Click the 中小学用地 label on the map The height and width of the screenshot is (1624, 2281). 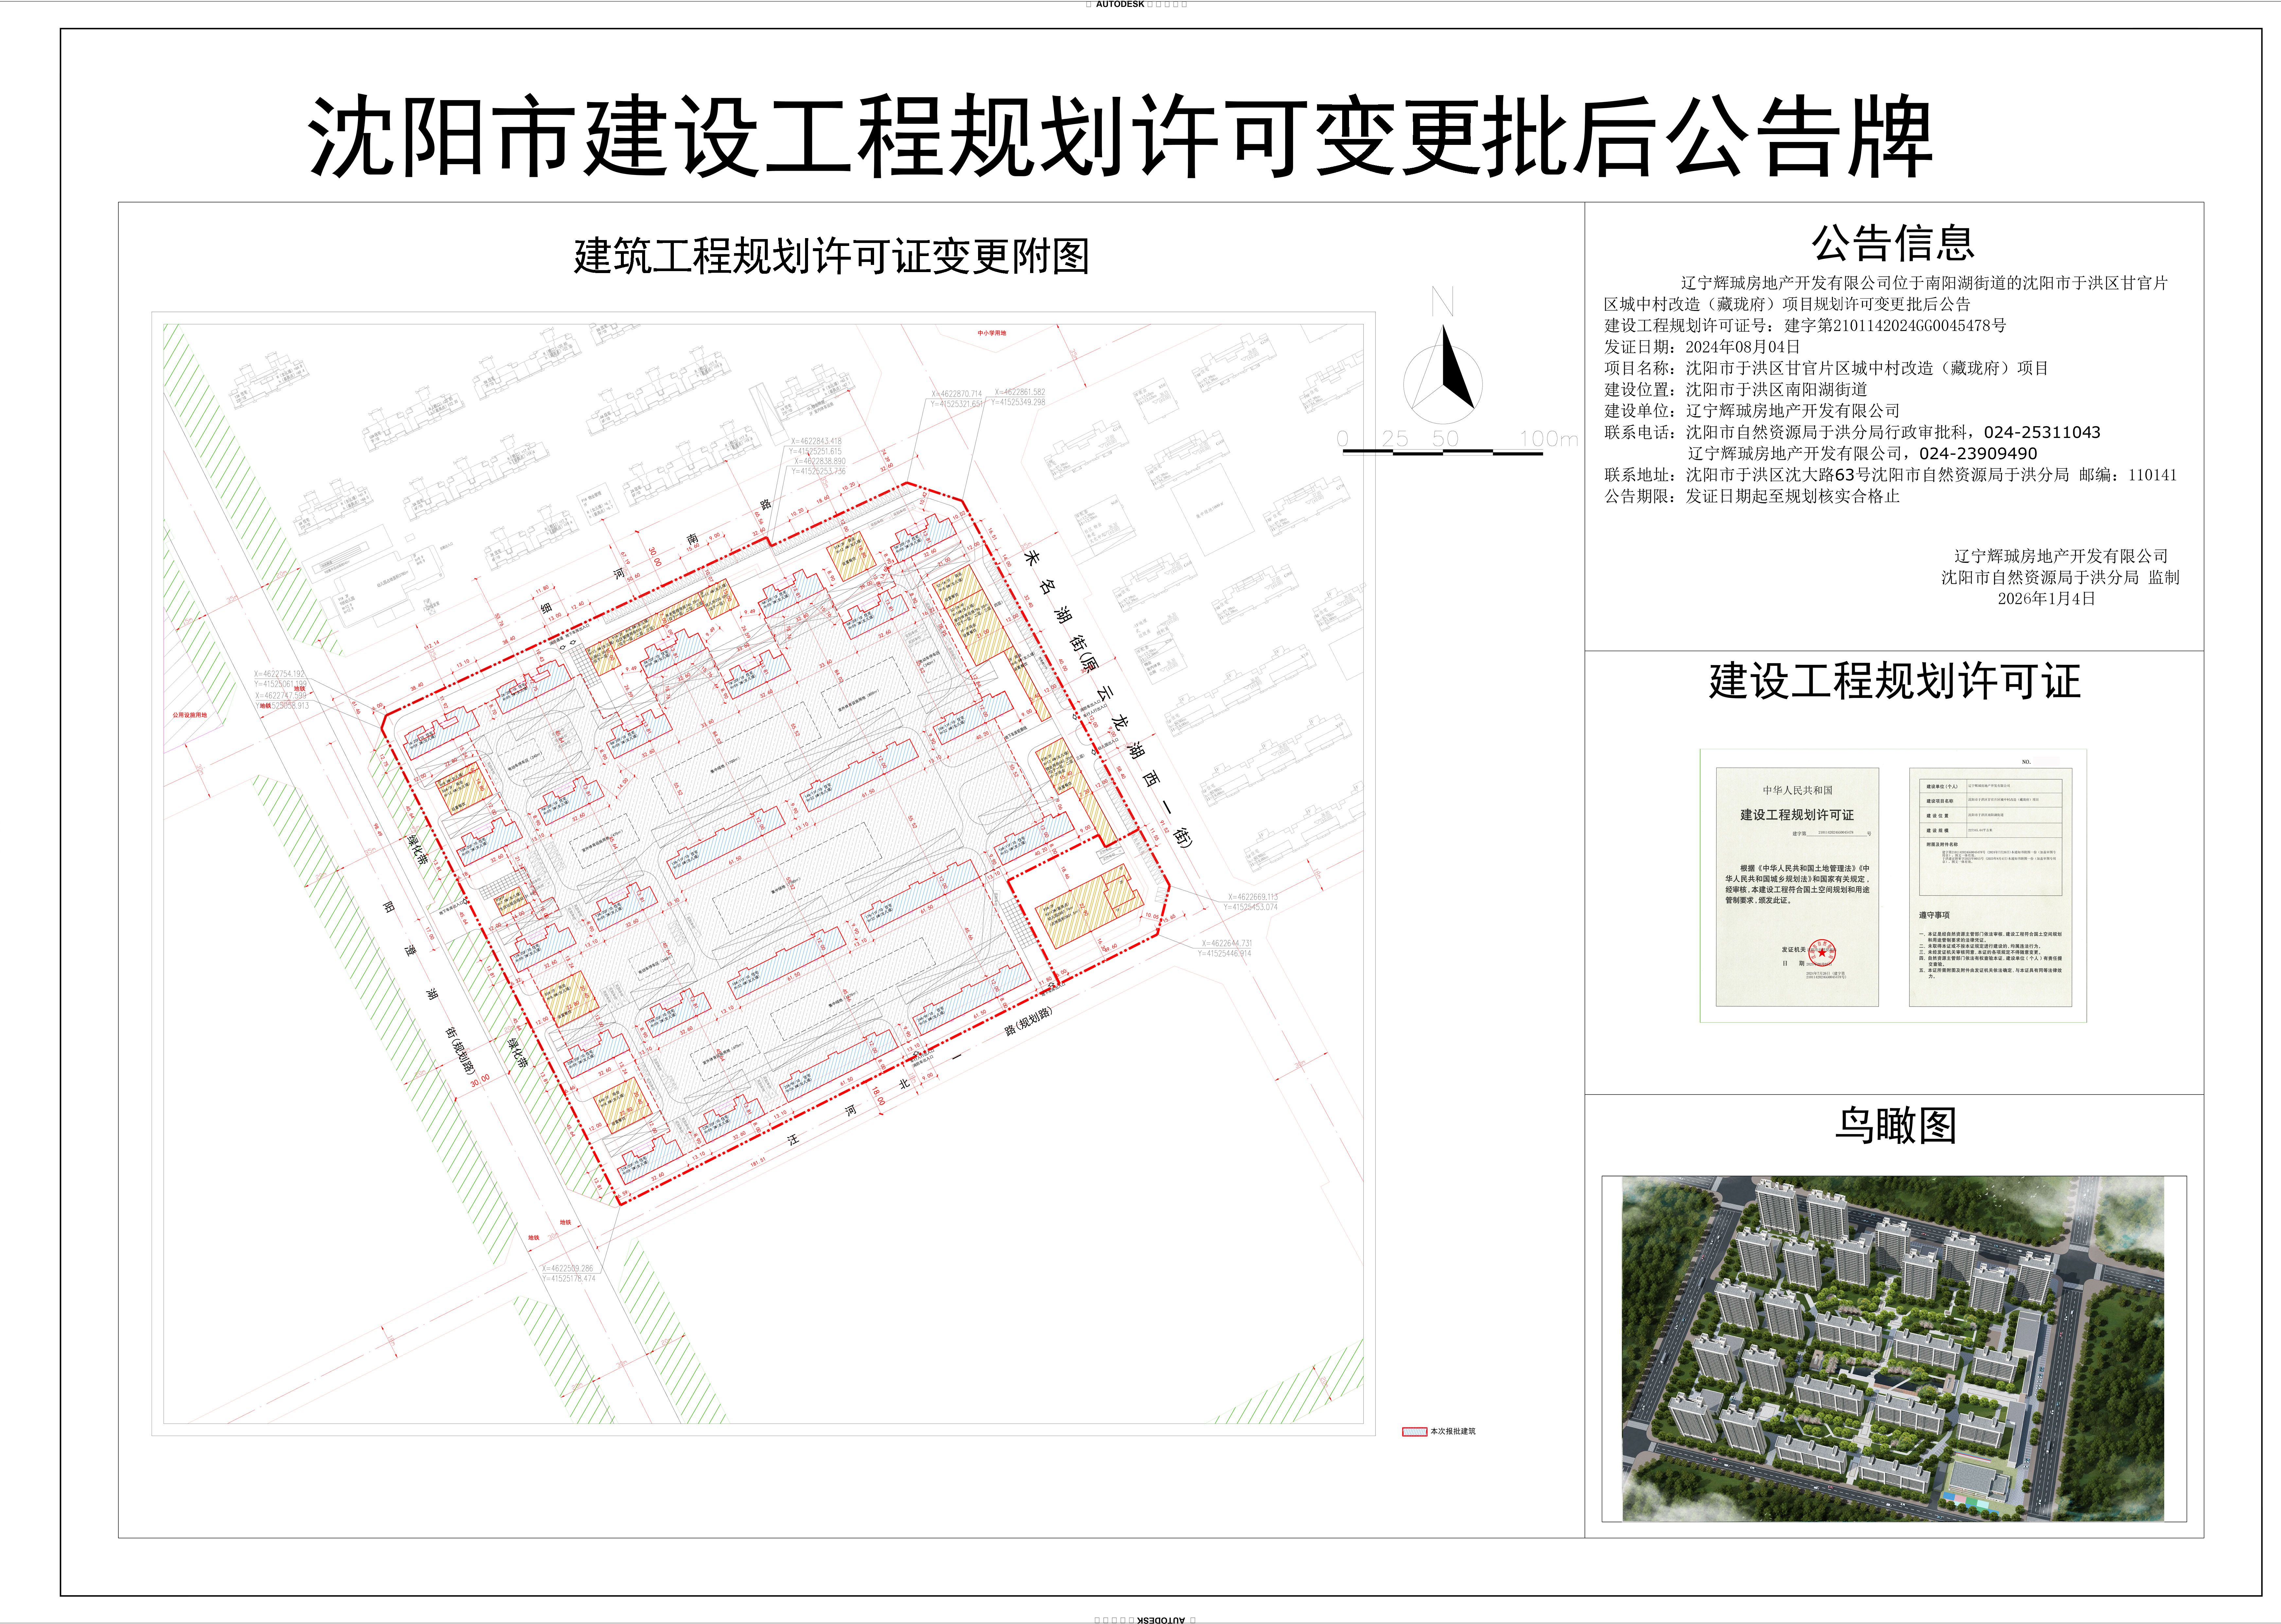[992, 333]
